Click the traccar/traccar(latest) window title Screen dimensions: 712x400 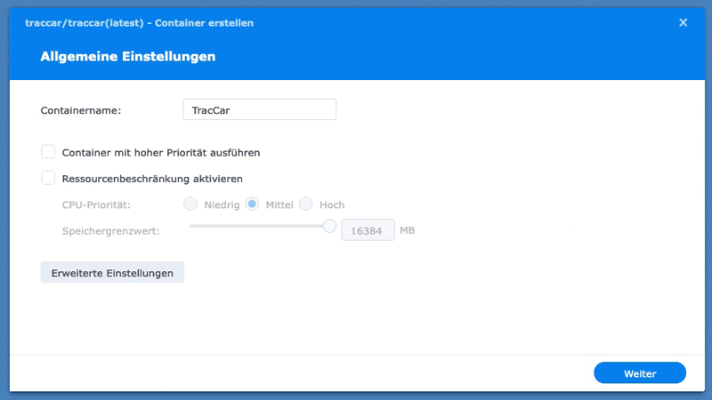coord(139,22)
